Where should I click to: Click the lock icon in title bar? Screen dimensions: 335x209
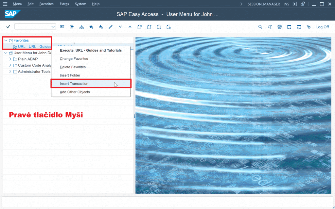[303, 4]
